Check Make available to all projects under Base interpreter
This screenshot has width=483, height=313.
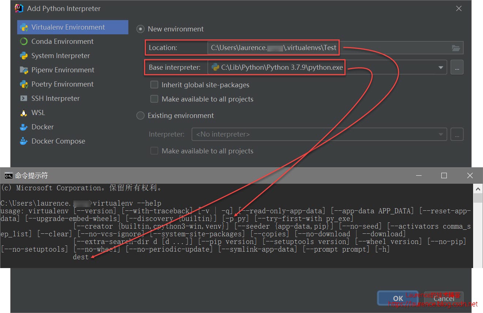[x=154, y=99]
